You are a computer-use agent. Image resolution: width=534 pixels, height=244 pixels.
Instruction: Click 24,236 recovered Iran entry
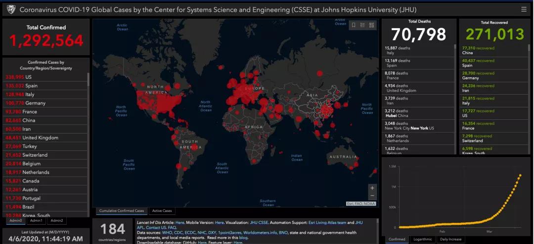[493, 88]
